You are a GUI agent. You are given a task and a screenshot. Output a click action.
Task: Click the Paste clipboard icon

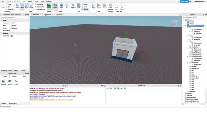pyautogui.click(x=3, y=6)
